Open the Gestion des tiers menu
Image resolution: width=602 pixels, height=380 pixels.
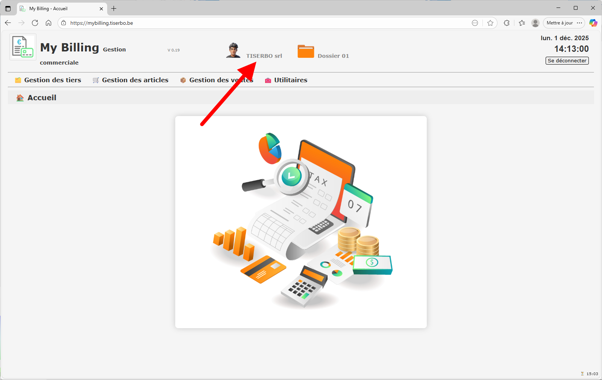52,80
